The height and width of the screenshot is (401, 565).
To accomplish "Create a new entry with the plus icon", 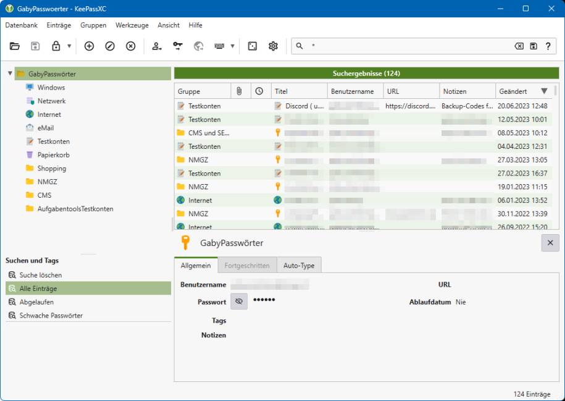I will click(88, 46).
